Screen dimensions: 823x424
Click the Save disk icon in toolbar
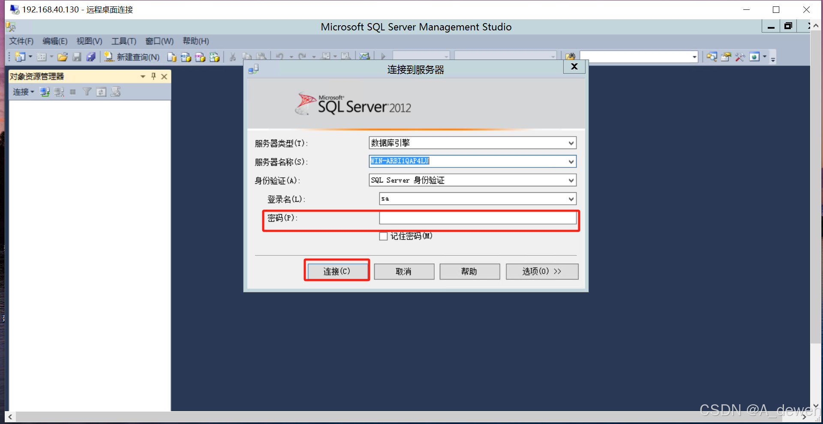[77, 57]
